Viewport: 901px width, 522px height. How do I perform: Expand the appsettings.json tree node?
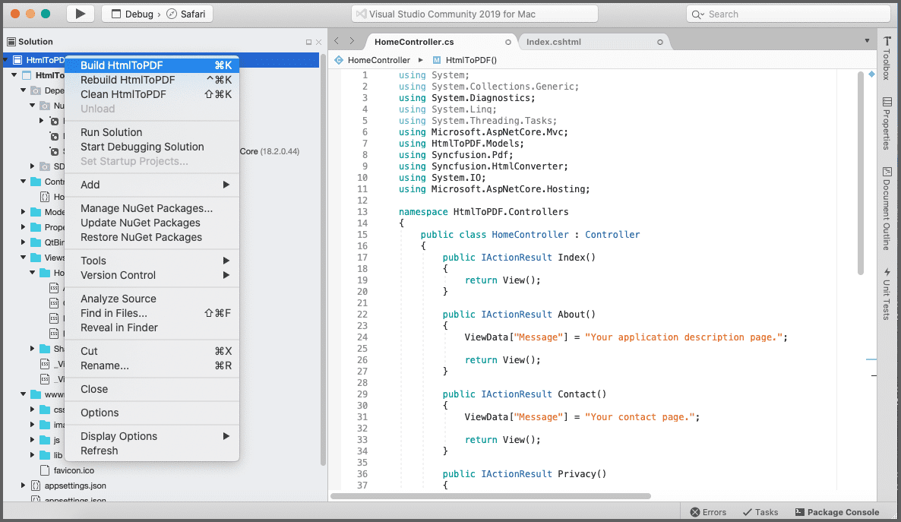[23, 486]
